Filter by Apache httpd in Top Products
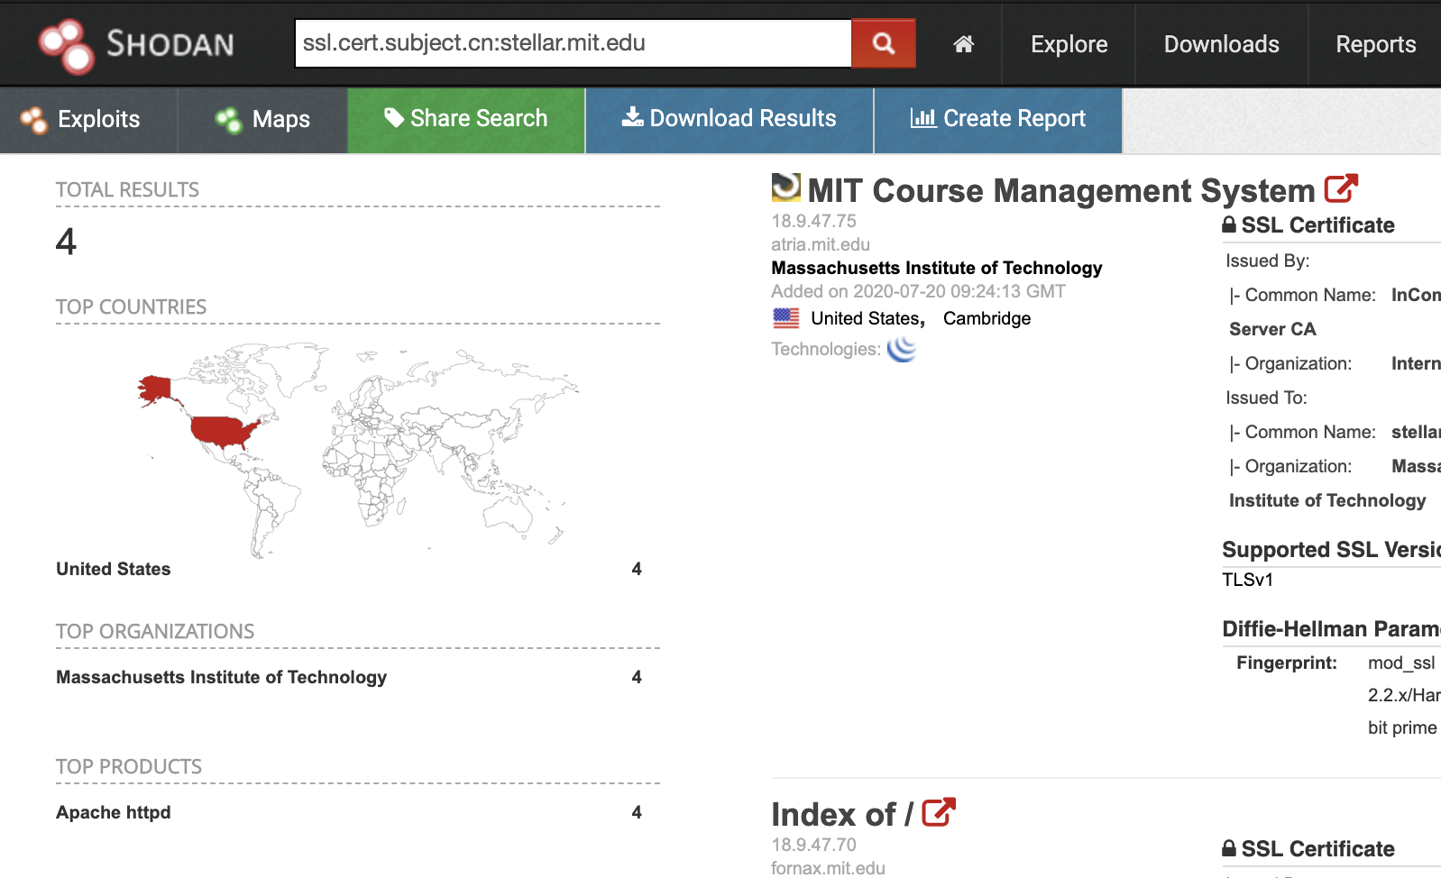The width and height of the screenshot is (1441, 878). pos(114,812)
